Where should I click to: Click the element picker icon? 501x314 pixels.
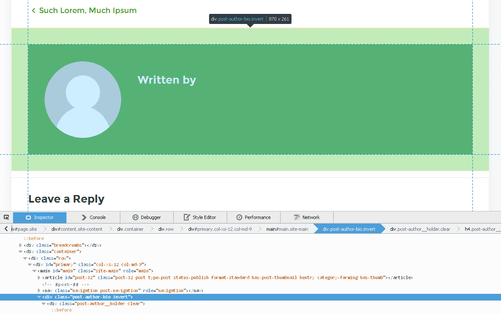6,217
